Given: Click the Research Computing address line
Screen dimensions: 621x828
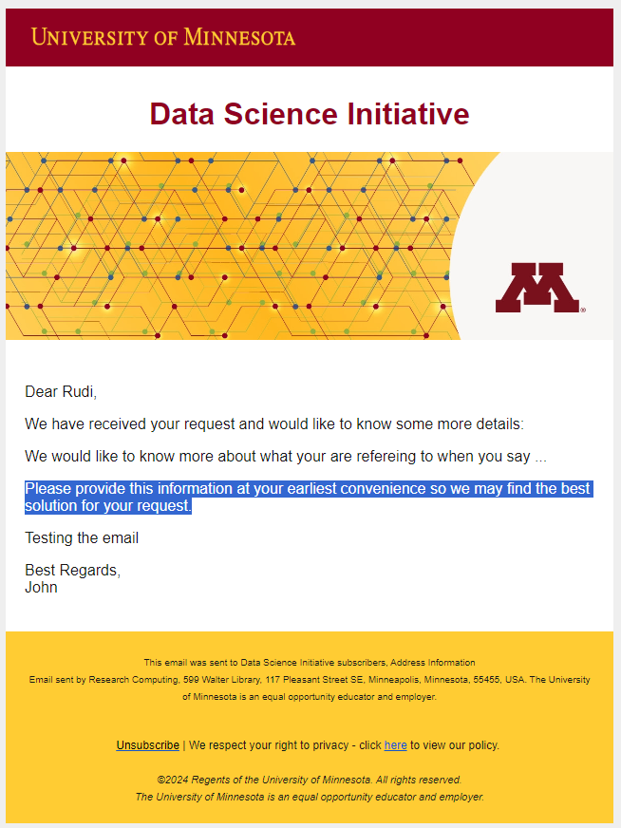Looking at the screenshot, I should [310, 680].
